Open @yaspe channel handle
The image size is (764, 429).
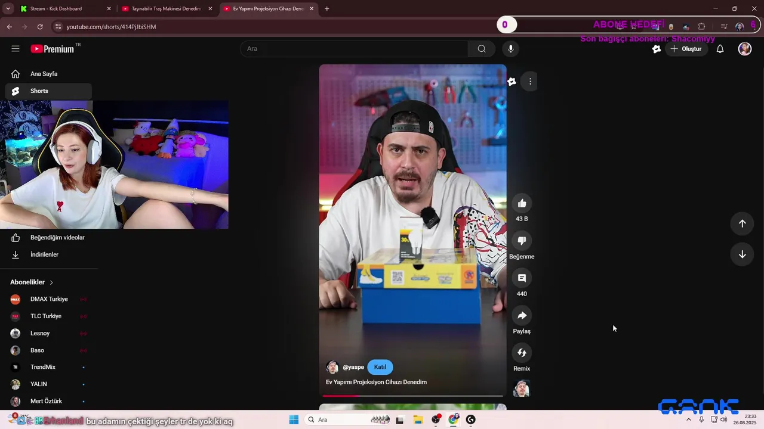pyautogui.click(x=353, y=367)
